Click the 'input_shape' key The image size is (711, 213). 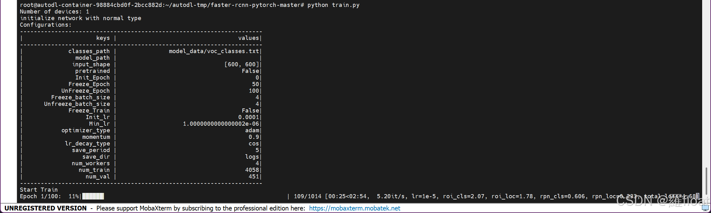[91, 64]
